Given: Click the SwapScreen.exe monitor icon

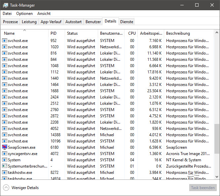Looking at the screenshot, I should (x=5, y=147).
